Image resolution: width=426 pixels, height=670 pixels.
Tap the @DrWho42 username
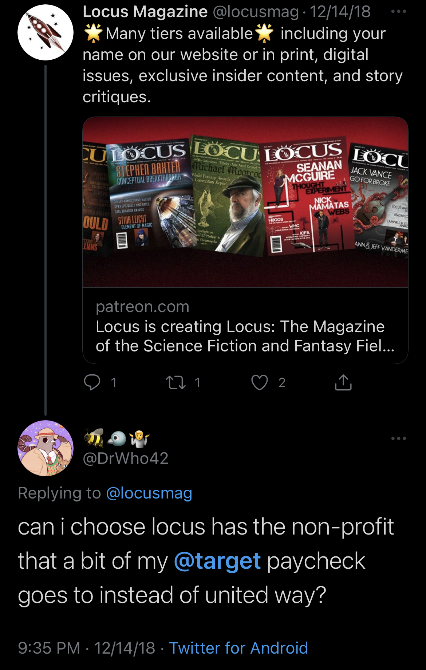click(x=126, y=458)
